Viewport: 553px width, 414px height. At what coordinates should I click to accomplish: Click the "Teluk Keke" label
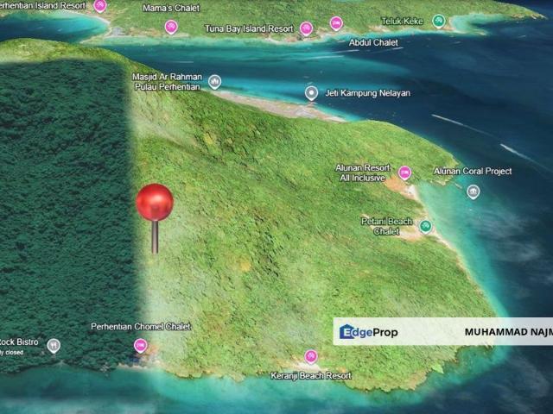coord(402,21)
